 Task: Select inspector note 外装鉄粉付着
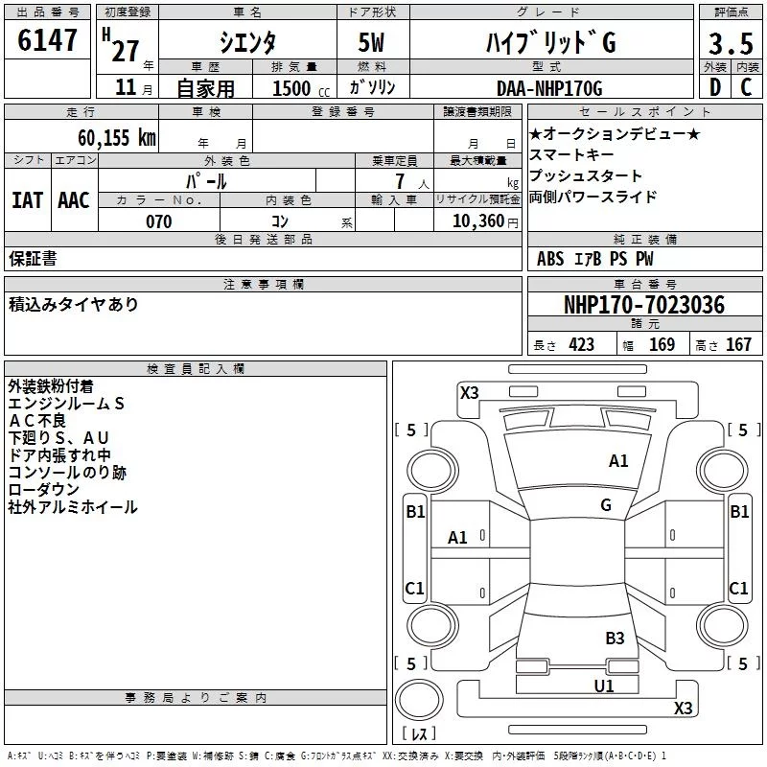(51, 386)
